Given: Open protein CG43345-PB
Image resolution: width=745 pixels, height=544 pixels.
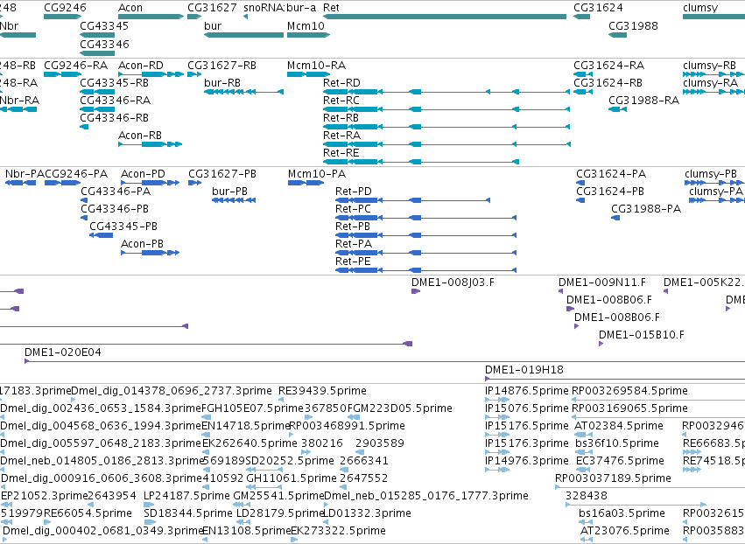Looking at the screenshot, I should click(x=123, y=227).
